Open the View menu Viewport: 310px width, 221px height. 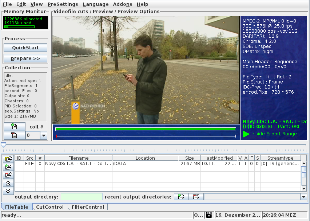(36, 4)
